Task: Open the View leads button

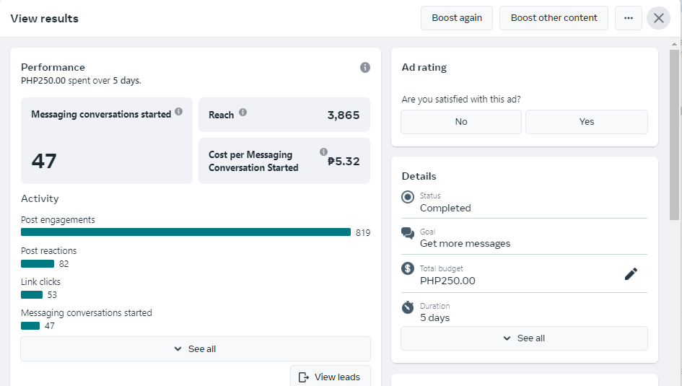Action: (330, 377)
